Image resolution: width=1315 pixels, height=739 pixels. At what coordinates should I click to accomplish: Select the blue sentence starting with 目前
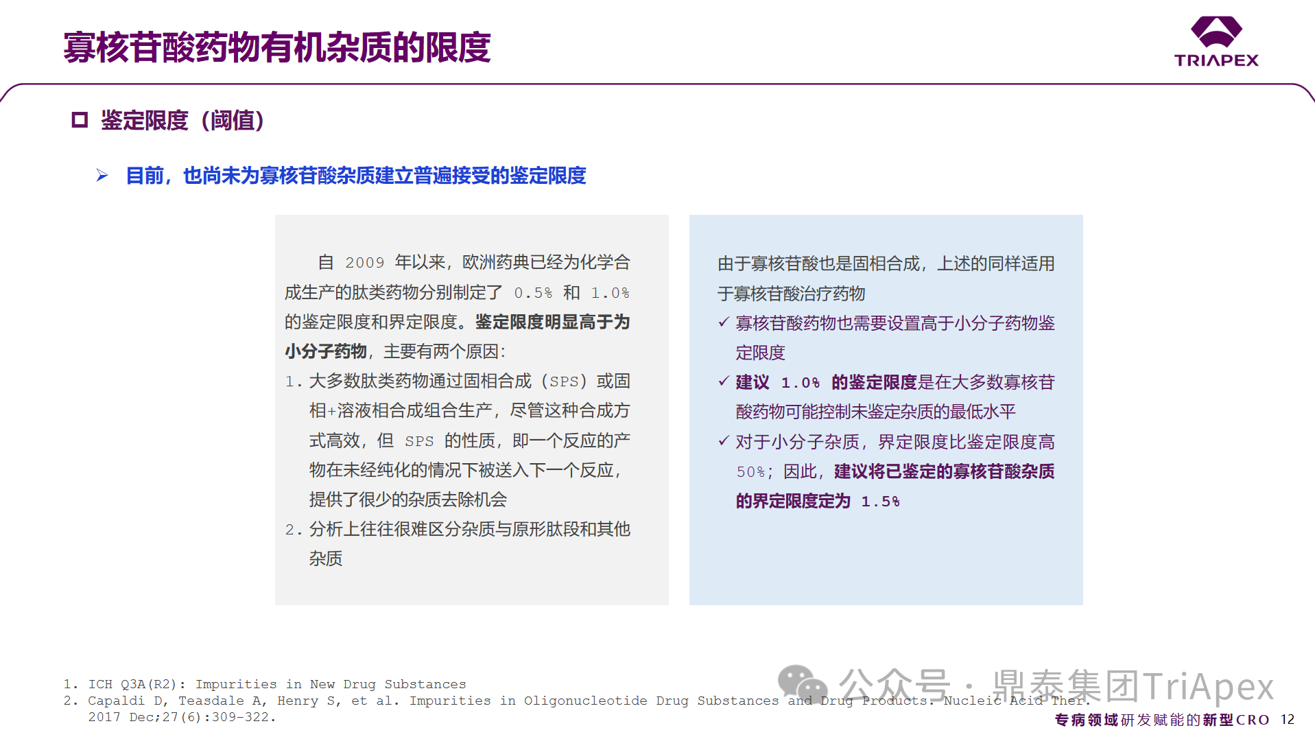point(355,176)
